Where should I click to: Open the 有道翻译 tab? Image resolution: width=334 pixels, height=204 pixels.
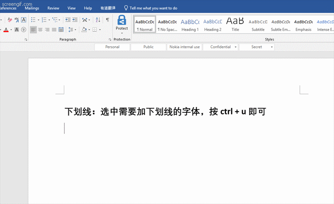[x=108, y=8]
